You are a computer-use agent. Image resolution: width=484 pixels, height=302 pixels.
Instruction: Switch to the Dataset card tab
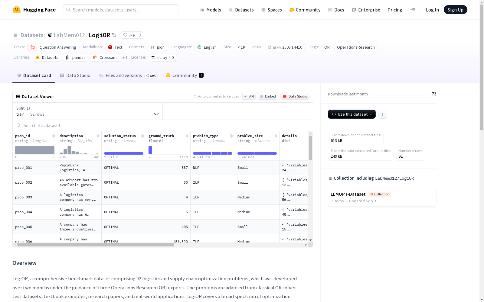34,75
